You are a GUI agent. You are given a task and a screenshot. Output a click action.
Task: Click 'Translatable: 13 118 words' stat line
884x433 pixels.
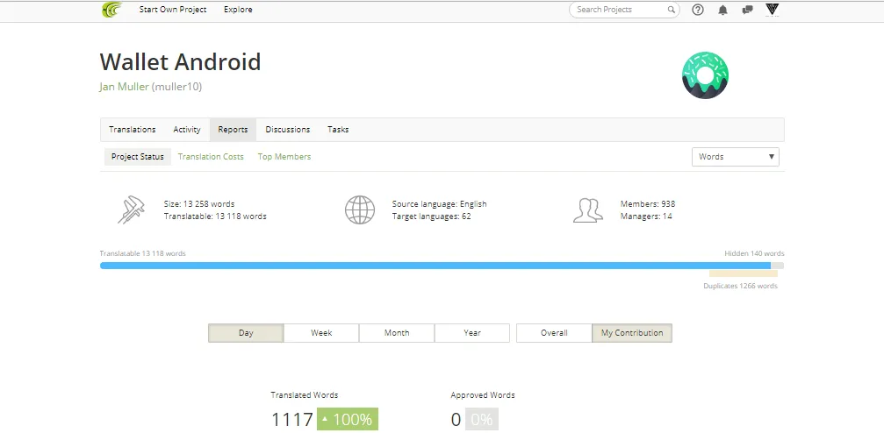click(x=215, y=216)
